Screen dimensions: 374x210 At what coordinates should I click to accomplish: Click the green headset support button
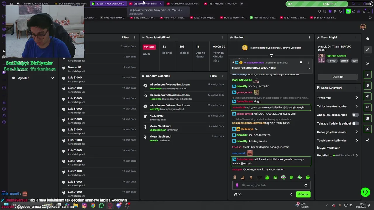[x=365, y=192]
